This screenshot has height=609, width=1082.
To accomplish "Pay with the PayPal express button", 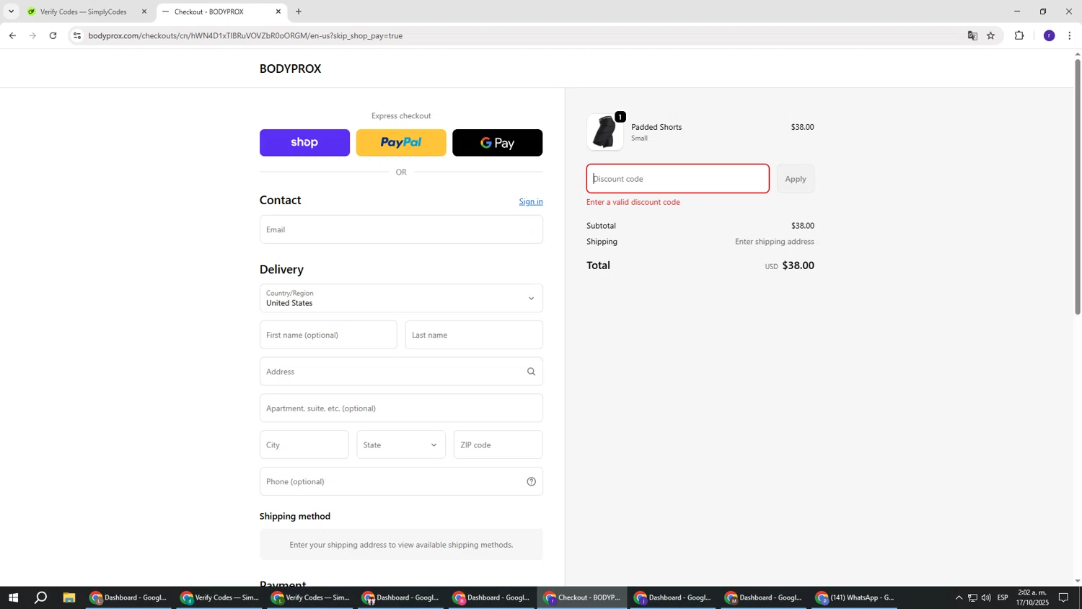I will pos(401,143).
